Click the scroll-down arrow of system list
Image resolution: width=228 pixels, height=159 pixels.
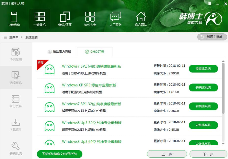(x=223, y=144)
